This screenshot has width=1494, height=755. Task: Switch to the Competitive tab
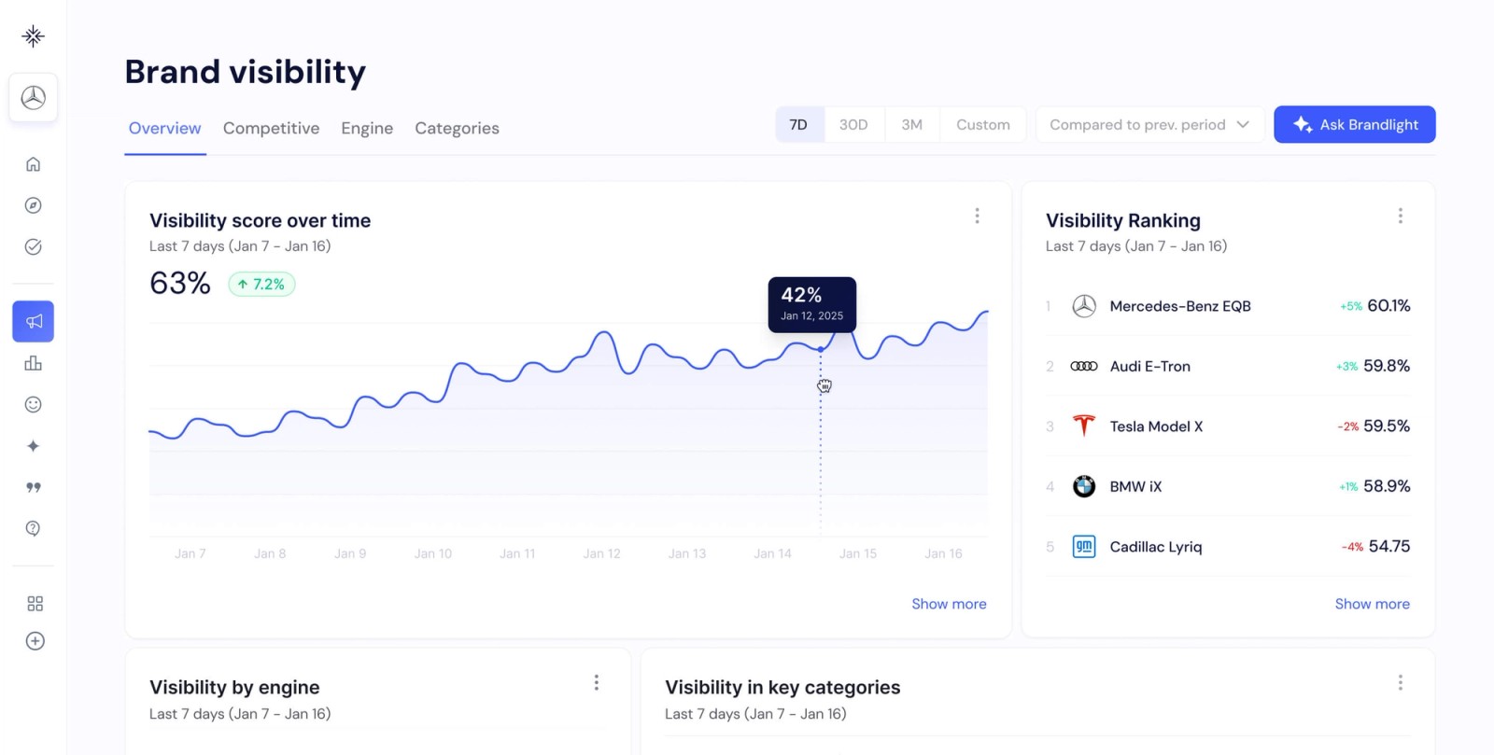tap(271, 128)
